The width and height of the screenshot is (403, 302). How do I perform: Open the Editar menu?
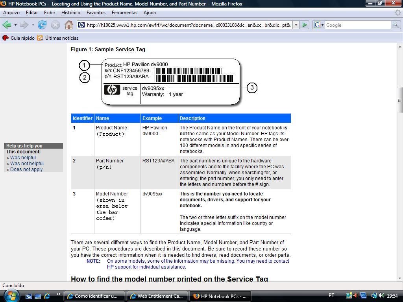coord(32,13)
